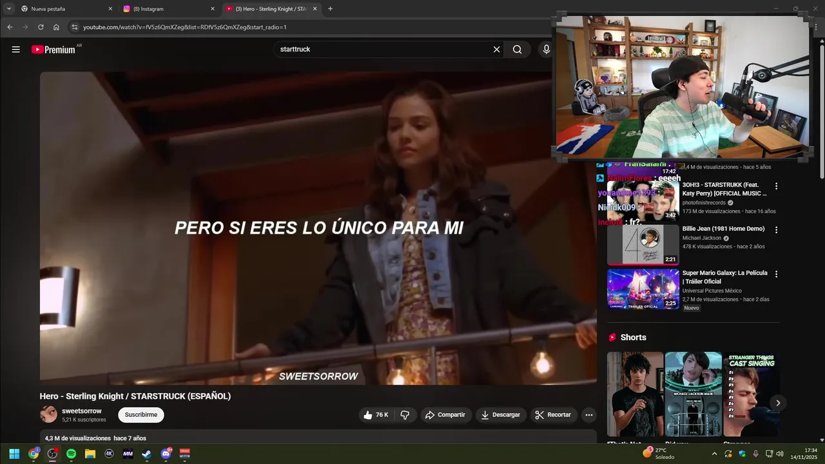Open a new browser tab with plus
This screenshot has height=464, width=825.
[x=330, y=9]
